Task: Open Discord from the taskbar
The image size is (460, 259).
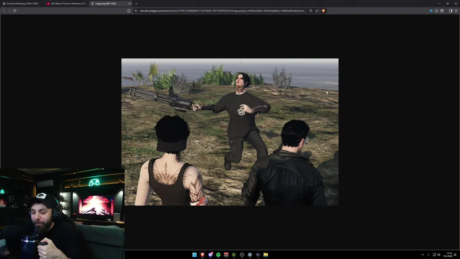Action: coord(211,255)
